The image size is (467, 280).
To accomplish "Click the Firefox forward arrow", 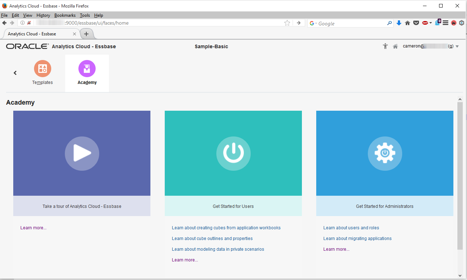I will [12, 23].
